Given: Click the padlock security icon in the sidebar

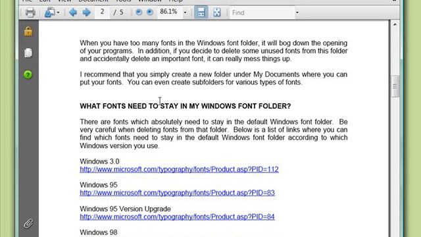Looking at the screenshot, I should pyautogui.click(x=28, y=32).
